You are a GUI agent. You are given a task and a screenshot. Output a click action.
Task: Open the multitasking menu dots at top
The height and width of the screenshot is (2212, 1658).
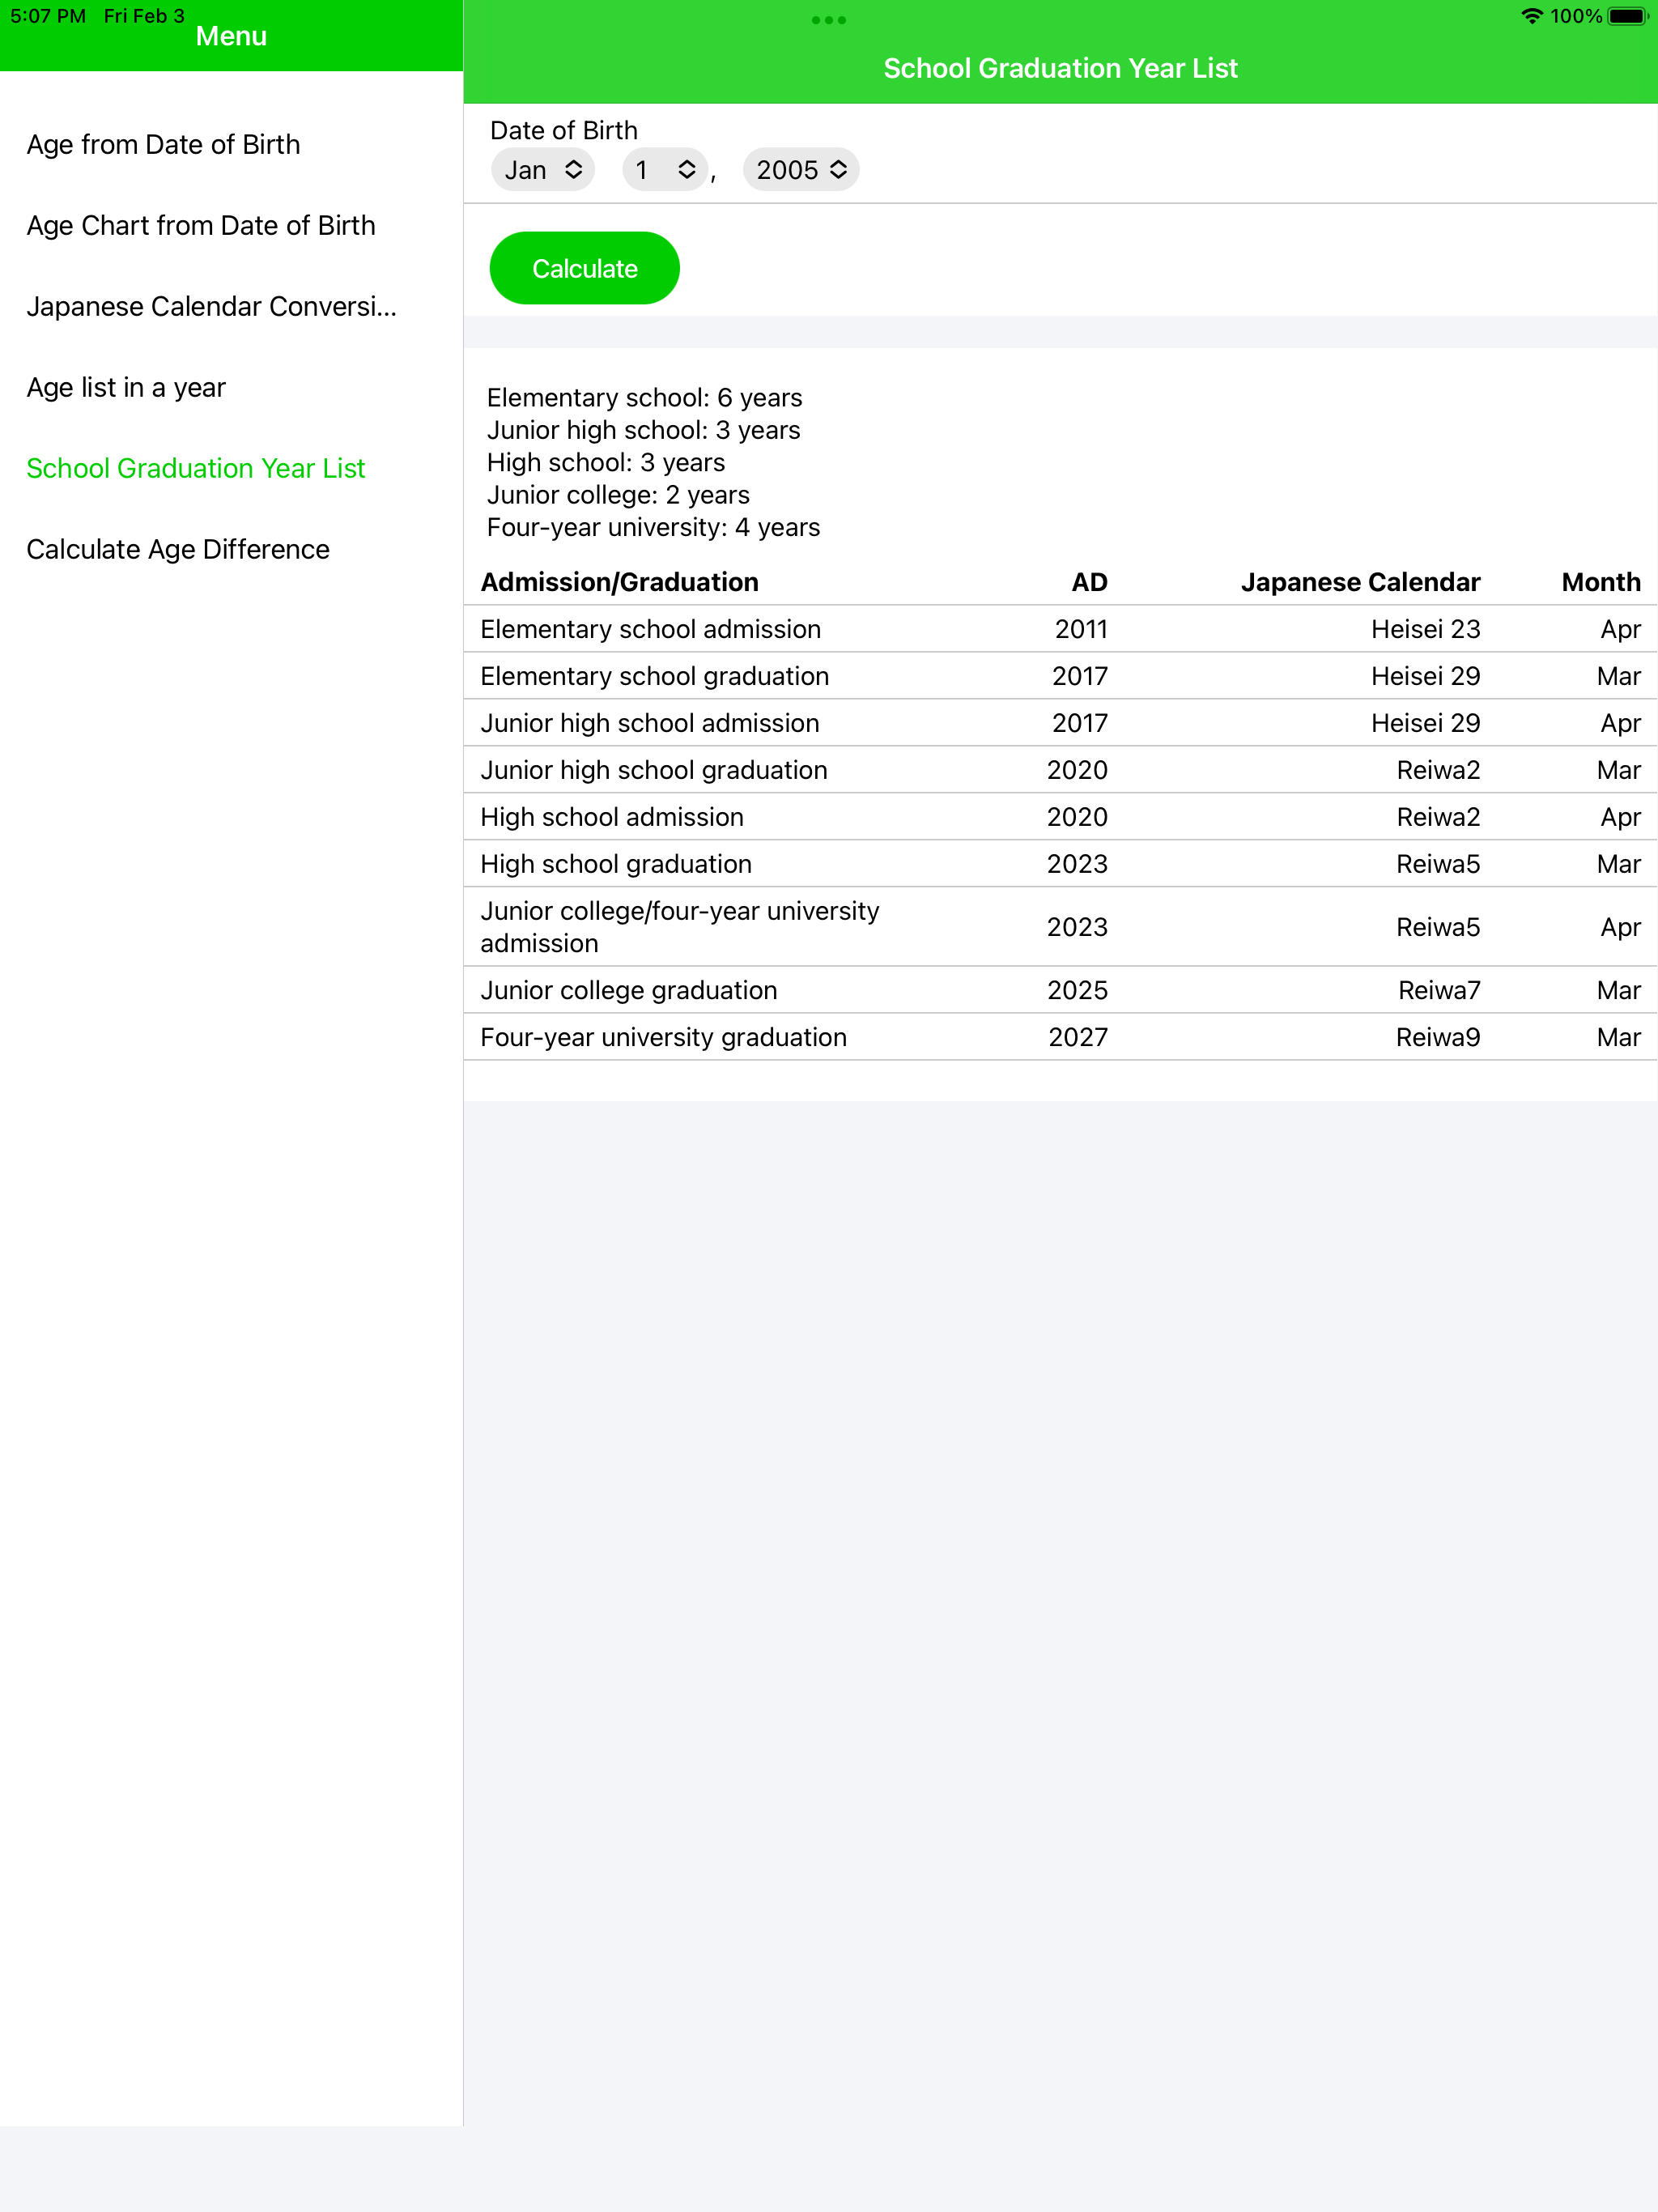tap(829, 19)
